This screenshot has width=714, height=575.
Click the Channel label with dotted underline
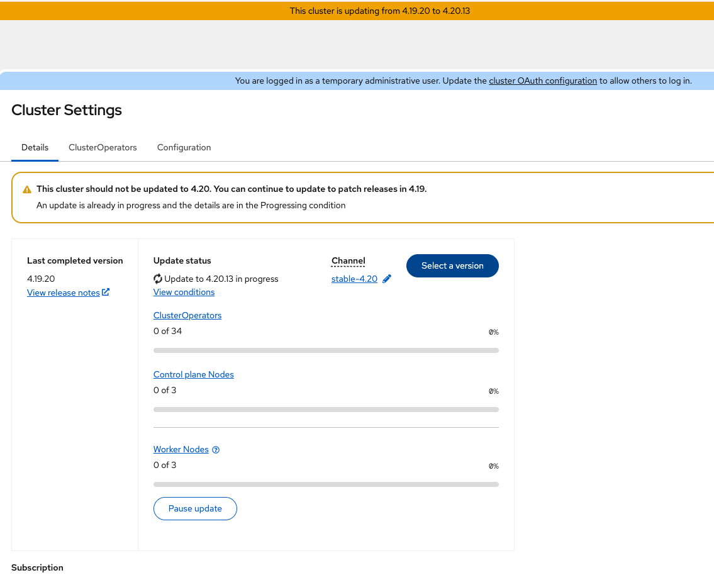349,261
